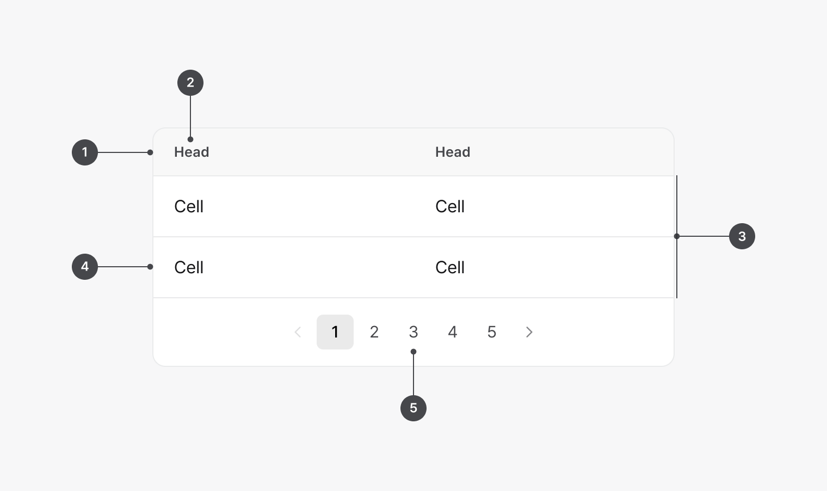Click the left column Head label
Image resolution: width=827 pixels, height=491 pixels.
192,152
